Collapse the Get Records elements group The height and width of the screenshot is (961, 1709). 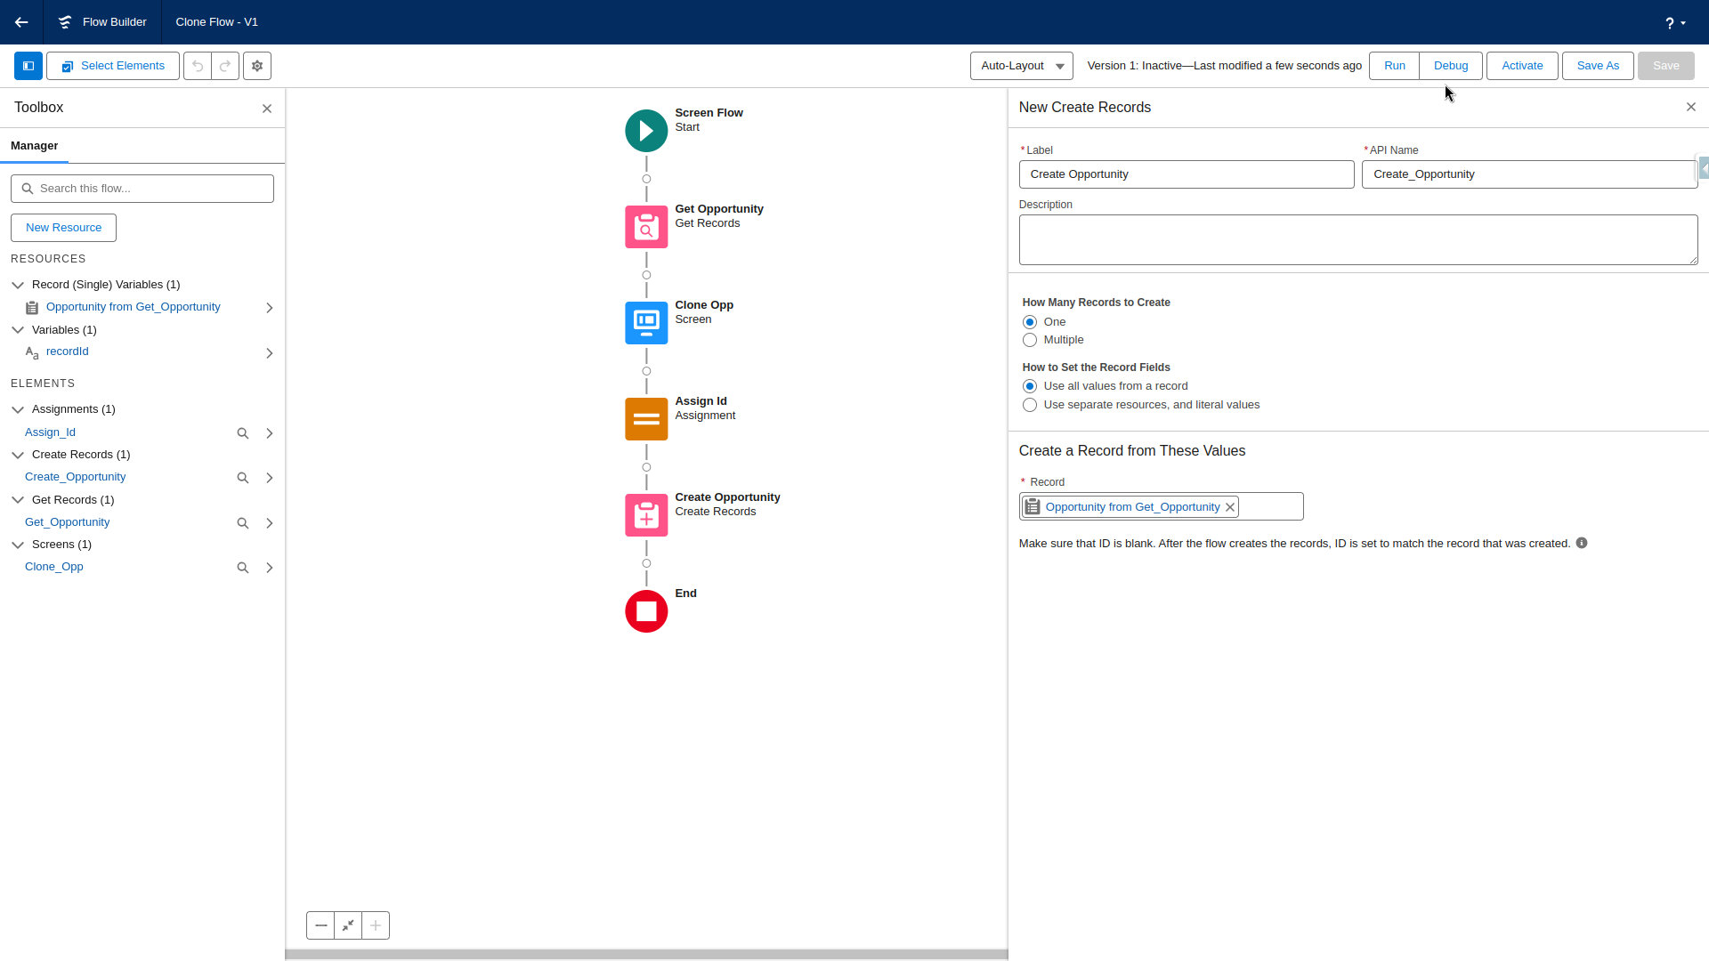click(x=18, y=500)
